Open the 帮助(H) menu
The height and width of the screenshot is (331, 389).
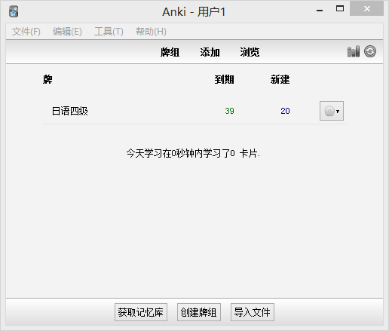click(x=151, y=32)
